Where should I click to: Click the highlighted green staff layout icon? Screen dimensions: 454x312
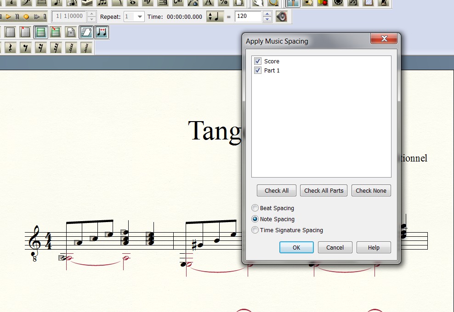[41, 32]
